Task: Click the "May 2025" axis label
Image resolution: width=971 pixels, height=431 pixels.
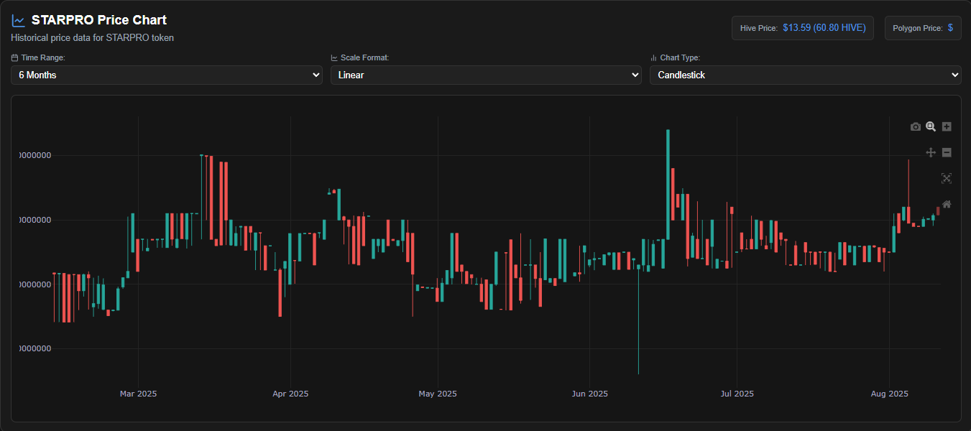Action: [x=438, y=394]
